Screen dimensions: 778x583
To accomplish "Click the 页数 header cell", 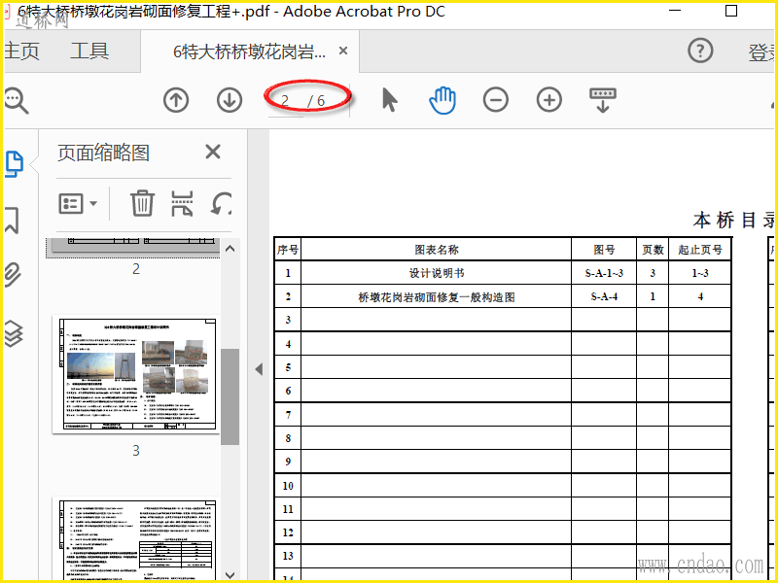I will coord(653,250).
